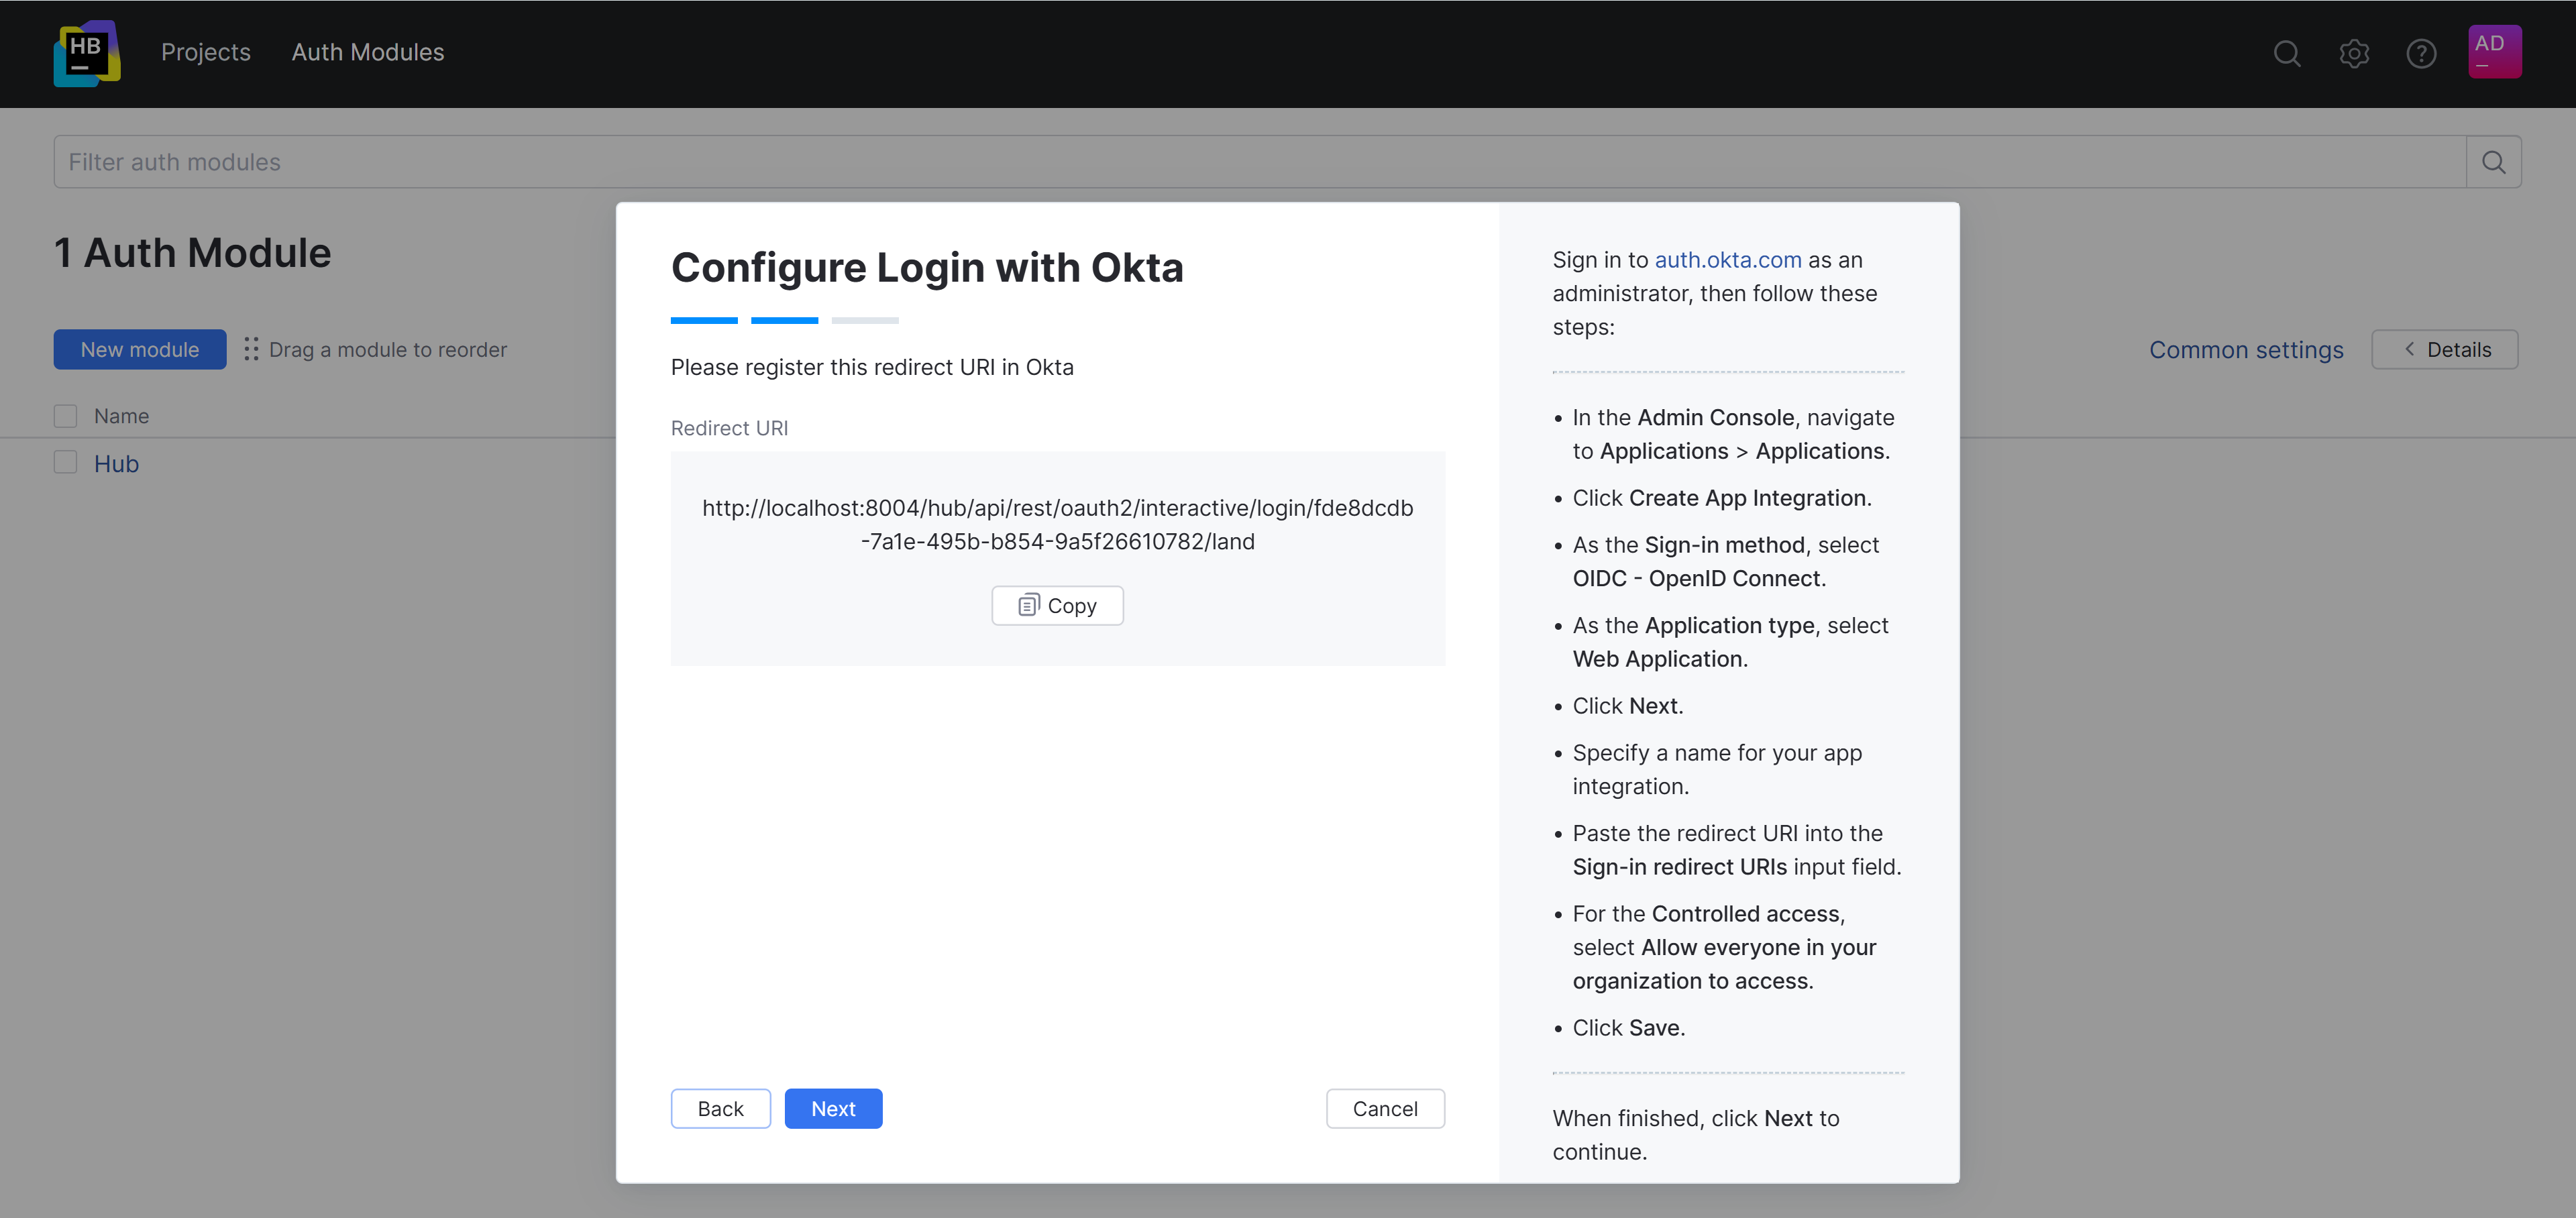Click the drag handle next to module reorder hint
Screen dimensions: 2576x1218
click(x=251, y=349)
